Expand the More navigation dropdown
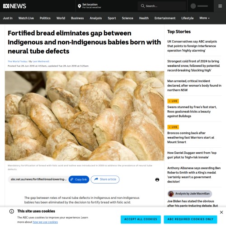The image size is (226, 226). click(204, 18)
